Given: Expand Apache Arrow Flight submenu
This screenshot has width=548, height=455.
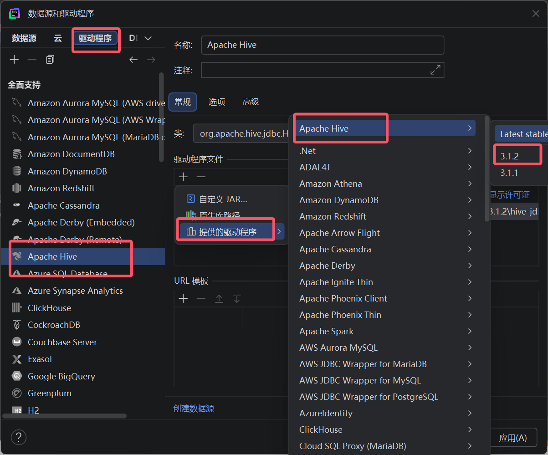Looking at the screenshot, I should (470, 233).
